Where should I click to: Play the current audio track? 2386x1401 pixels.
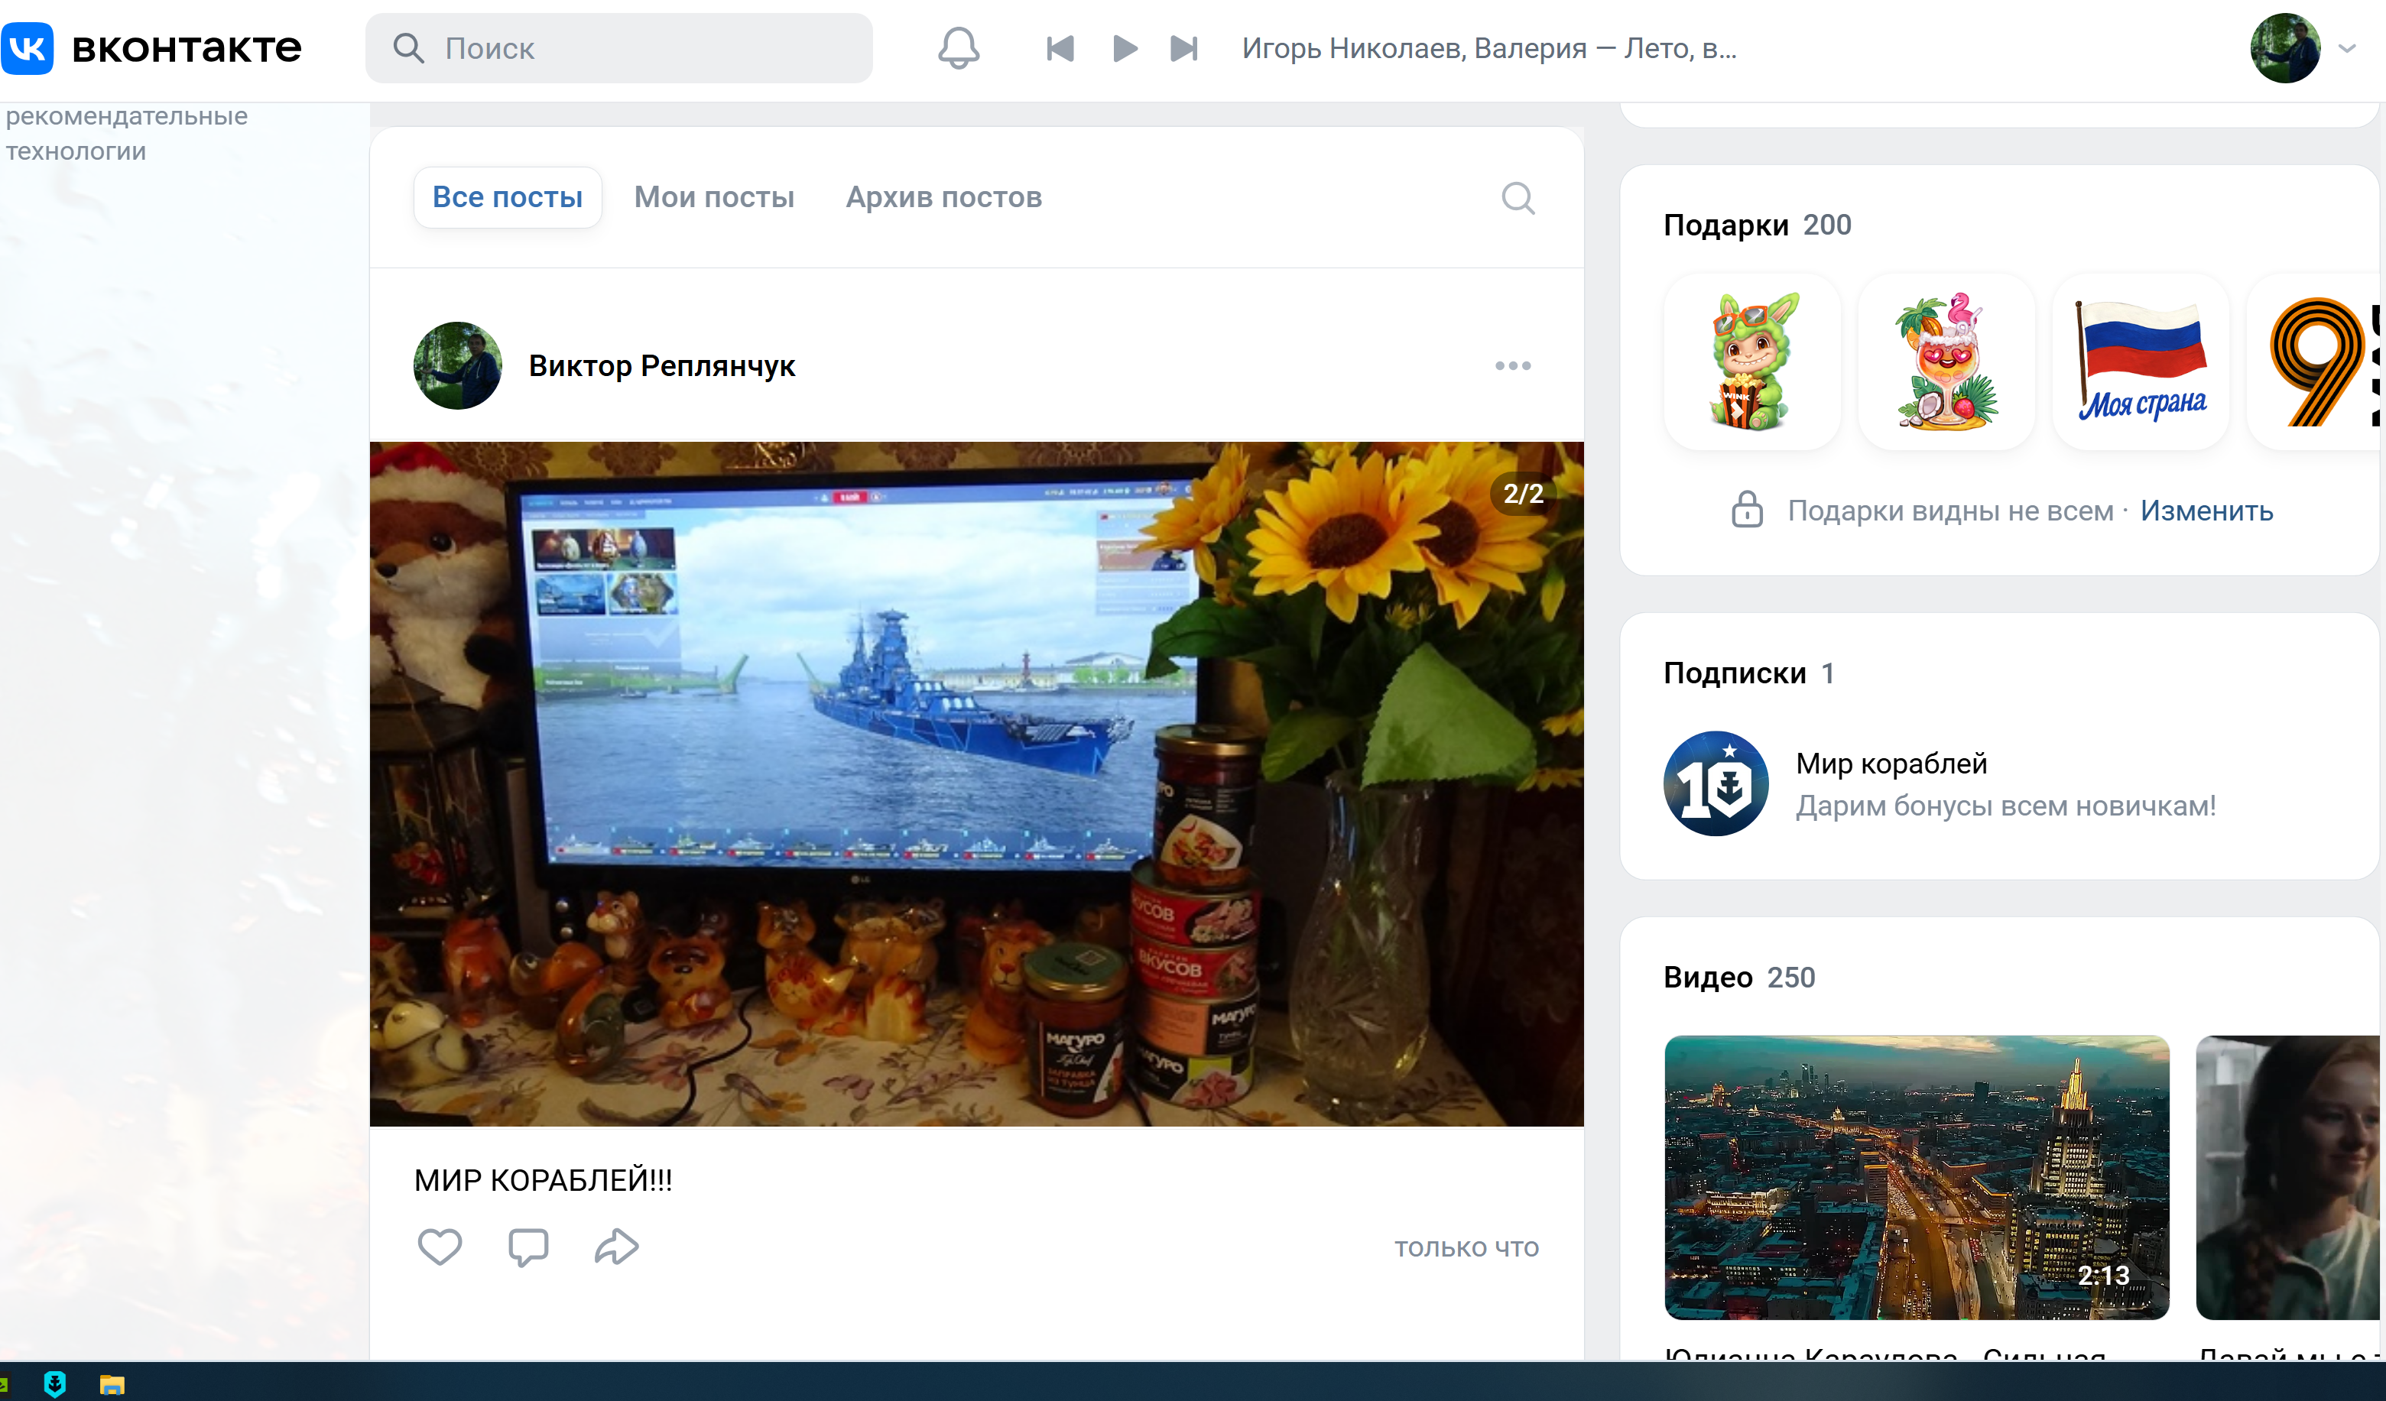1124,48
